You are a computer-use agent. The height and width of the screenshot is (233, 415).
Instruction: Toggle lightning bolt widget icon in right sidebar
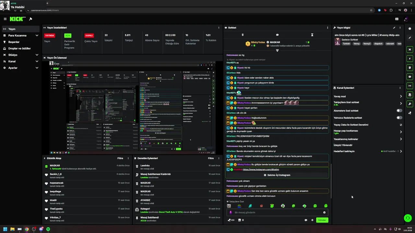[x=410, y=59]
